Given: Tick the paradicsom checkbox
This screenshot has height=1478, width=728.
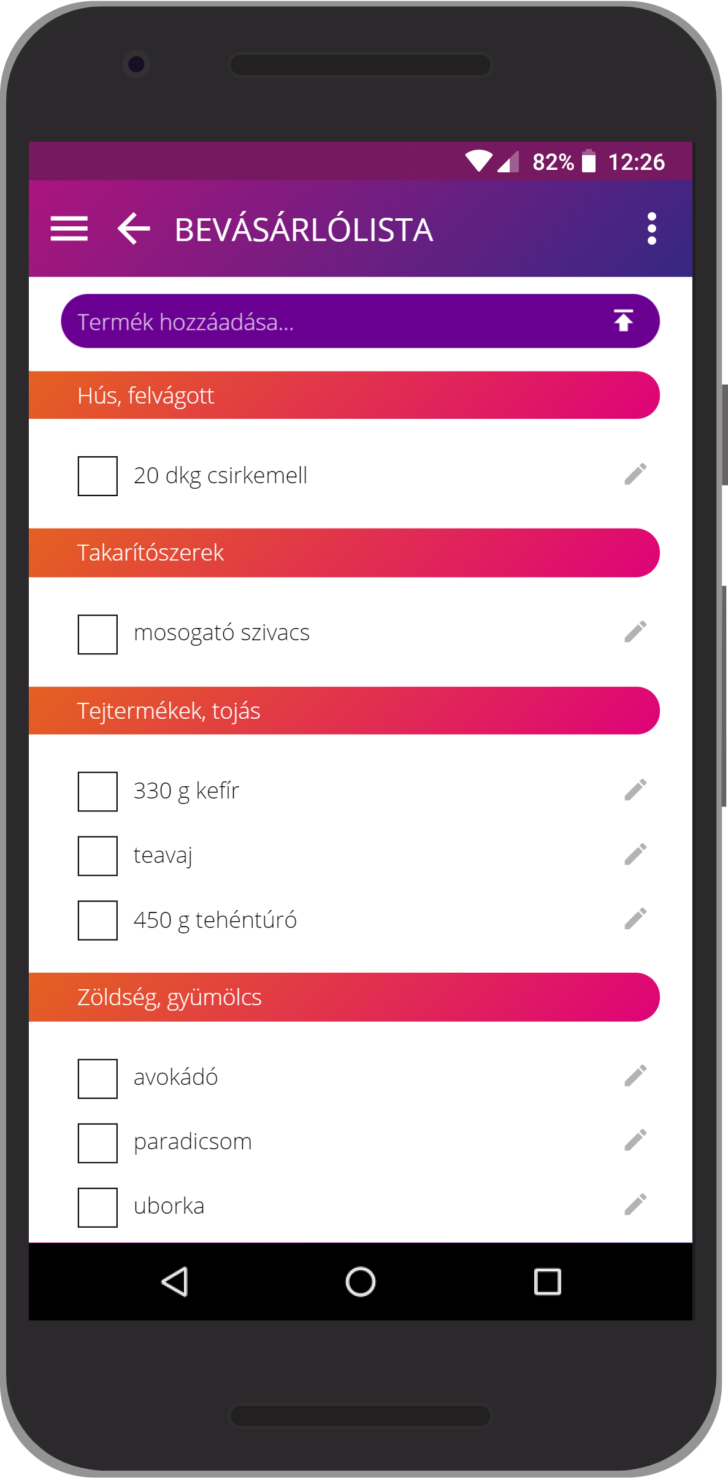Looking at the screenshot, I should point(98,1143).
